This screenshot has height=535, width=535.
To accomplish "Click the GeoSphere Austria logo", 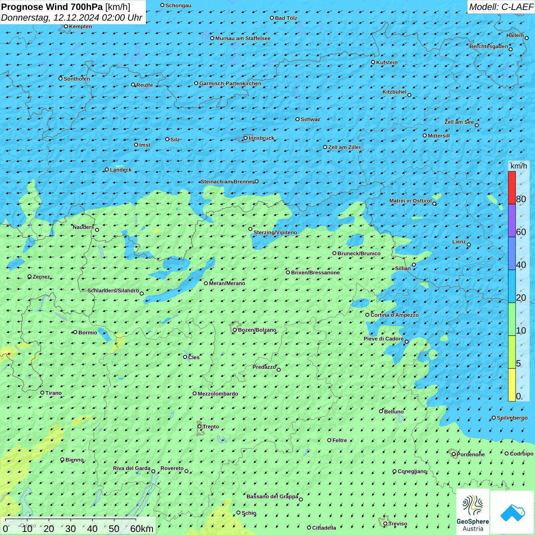I will [473, 512].
